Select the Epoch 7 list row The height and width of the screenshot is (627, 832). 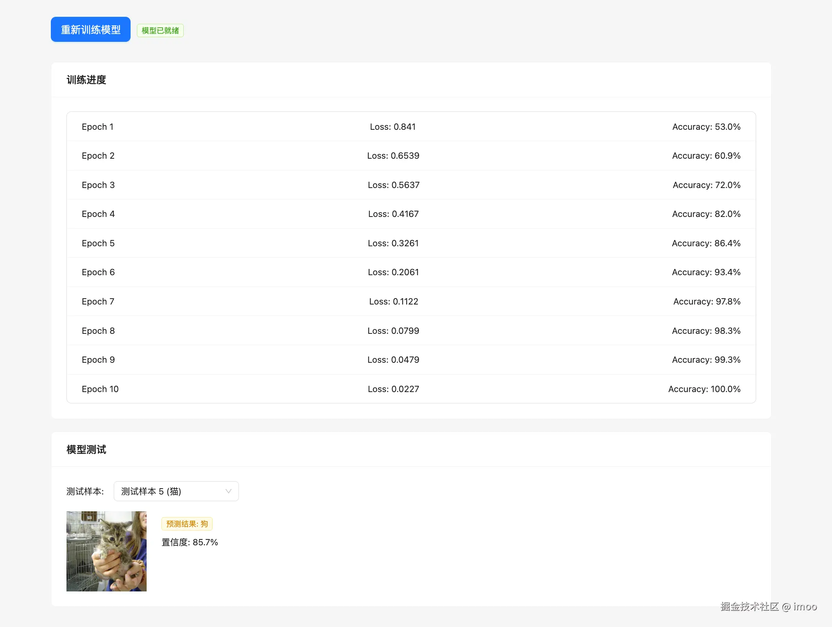tap(411, 301)
